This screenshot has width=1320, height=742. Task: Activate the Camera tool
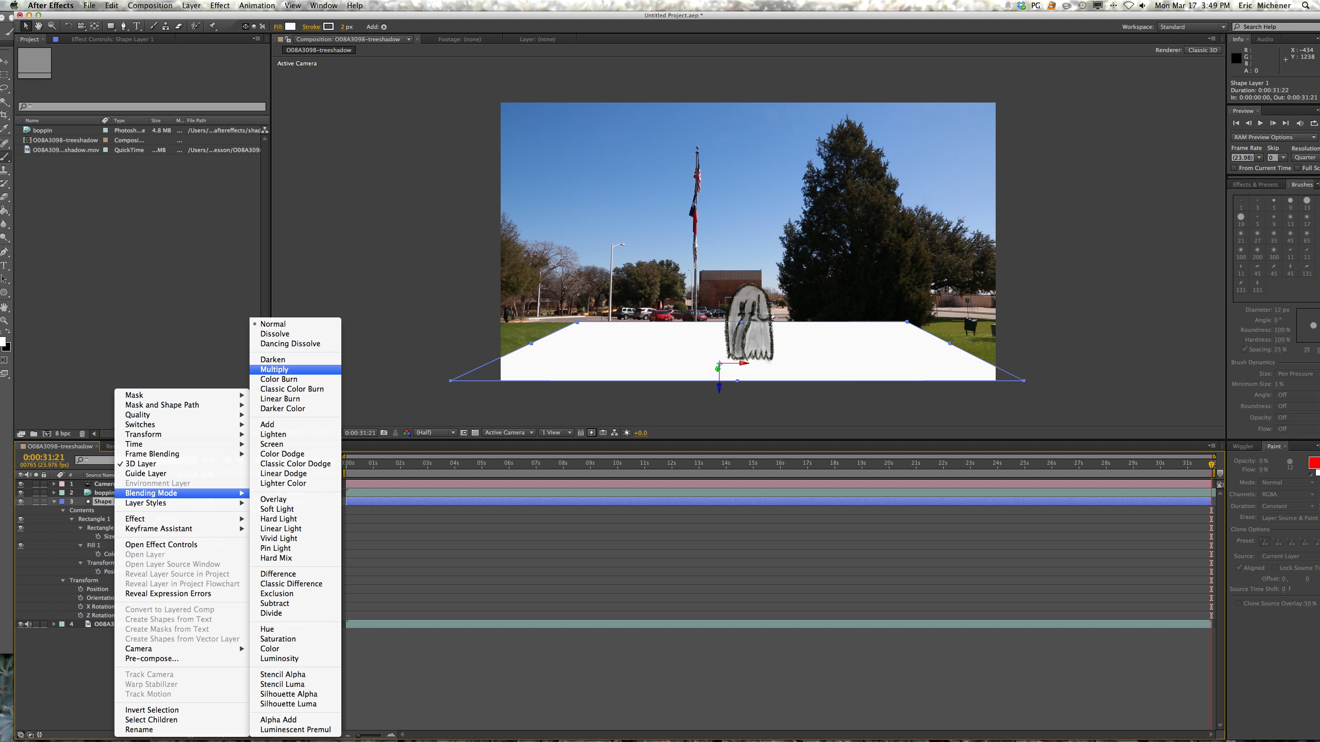click(81, 25)
